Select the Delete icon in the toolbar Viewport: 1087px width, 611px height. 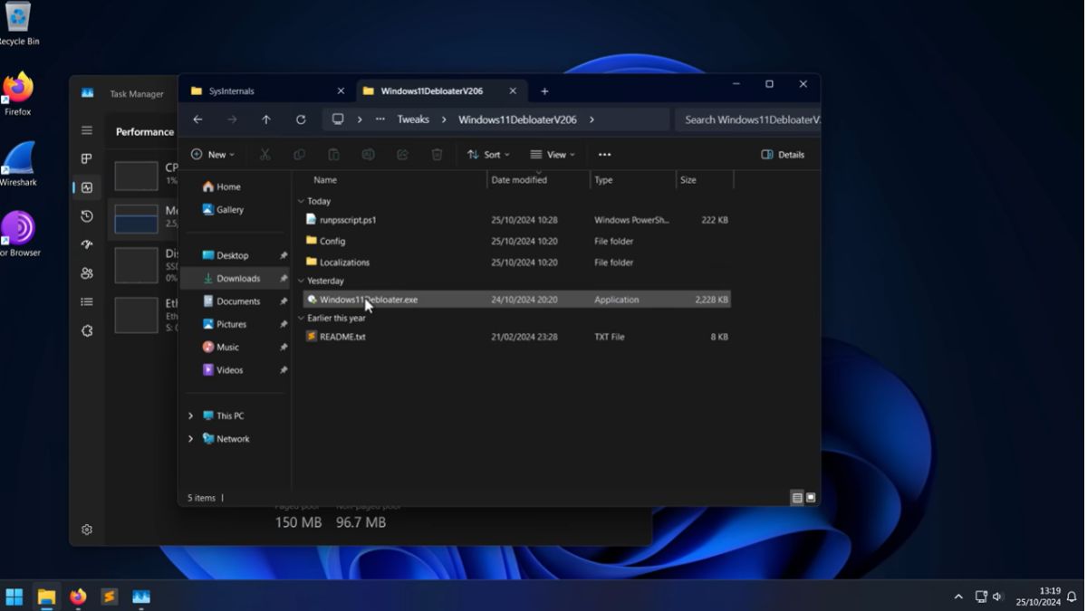point(437,154)
